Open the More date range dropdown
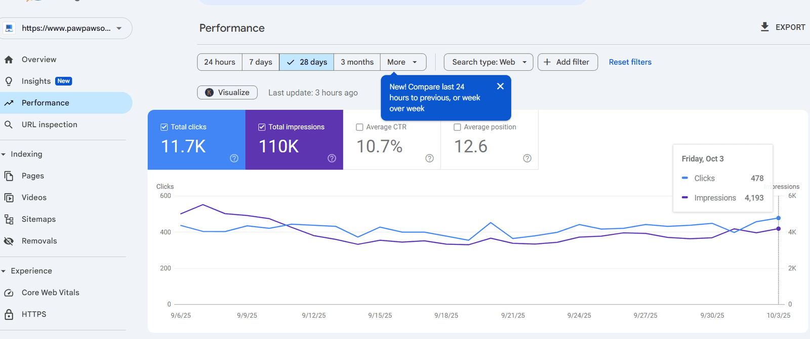 (x=402, y=62)
